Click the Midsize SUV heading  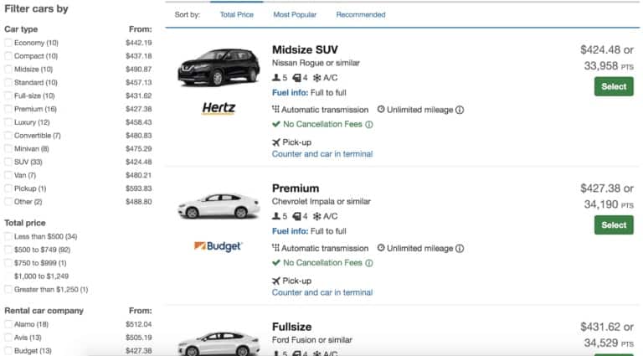[305, 50]
